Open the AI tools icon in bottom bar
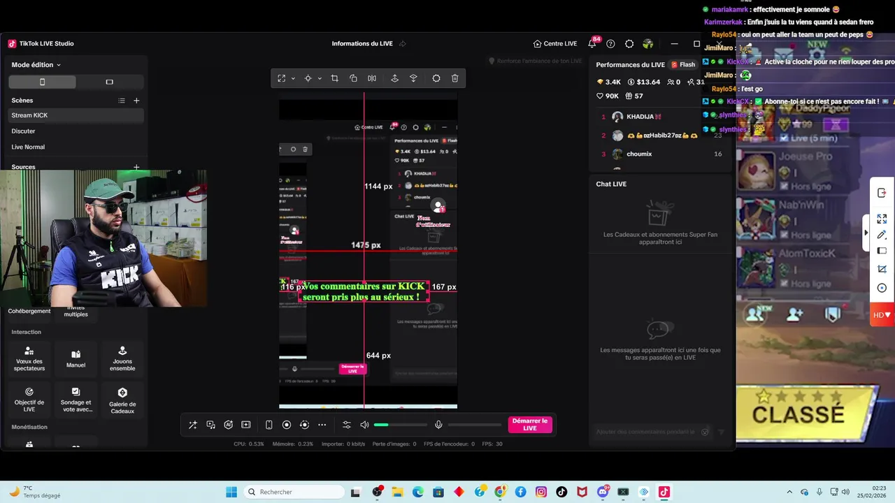Screen dimensions: 895x503 pos(228,425)
